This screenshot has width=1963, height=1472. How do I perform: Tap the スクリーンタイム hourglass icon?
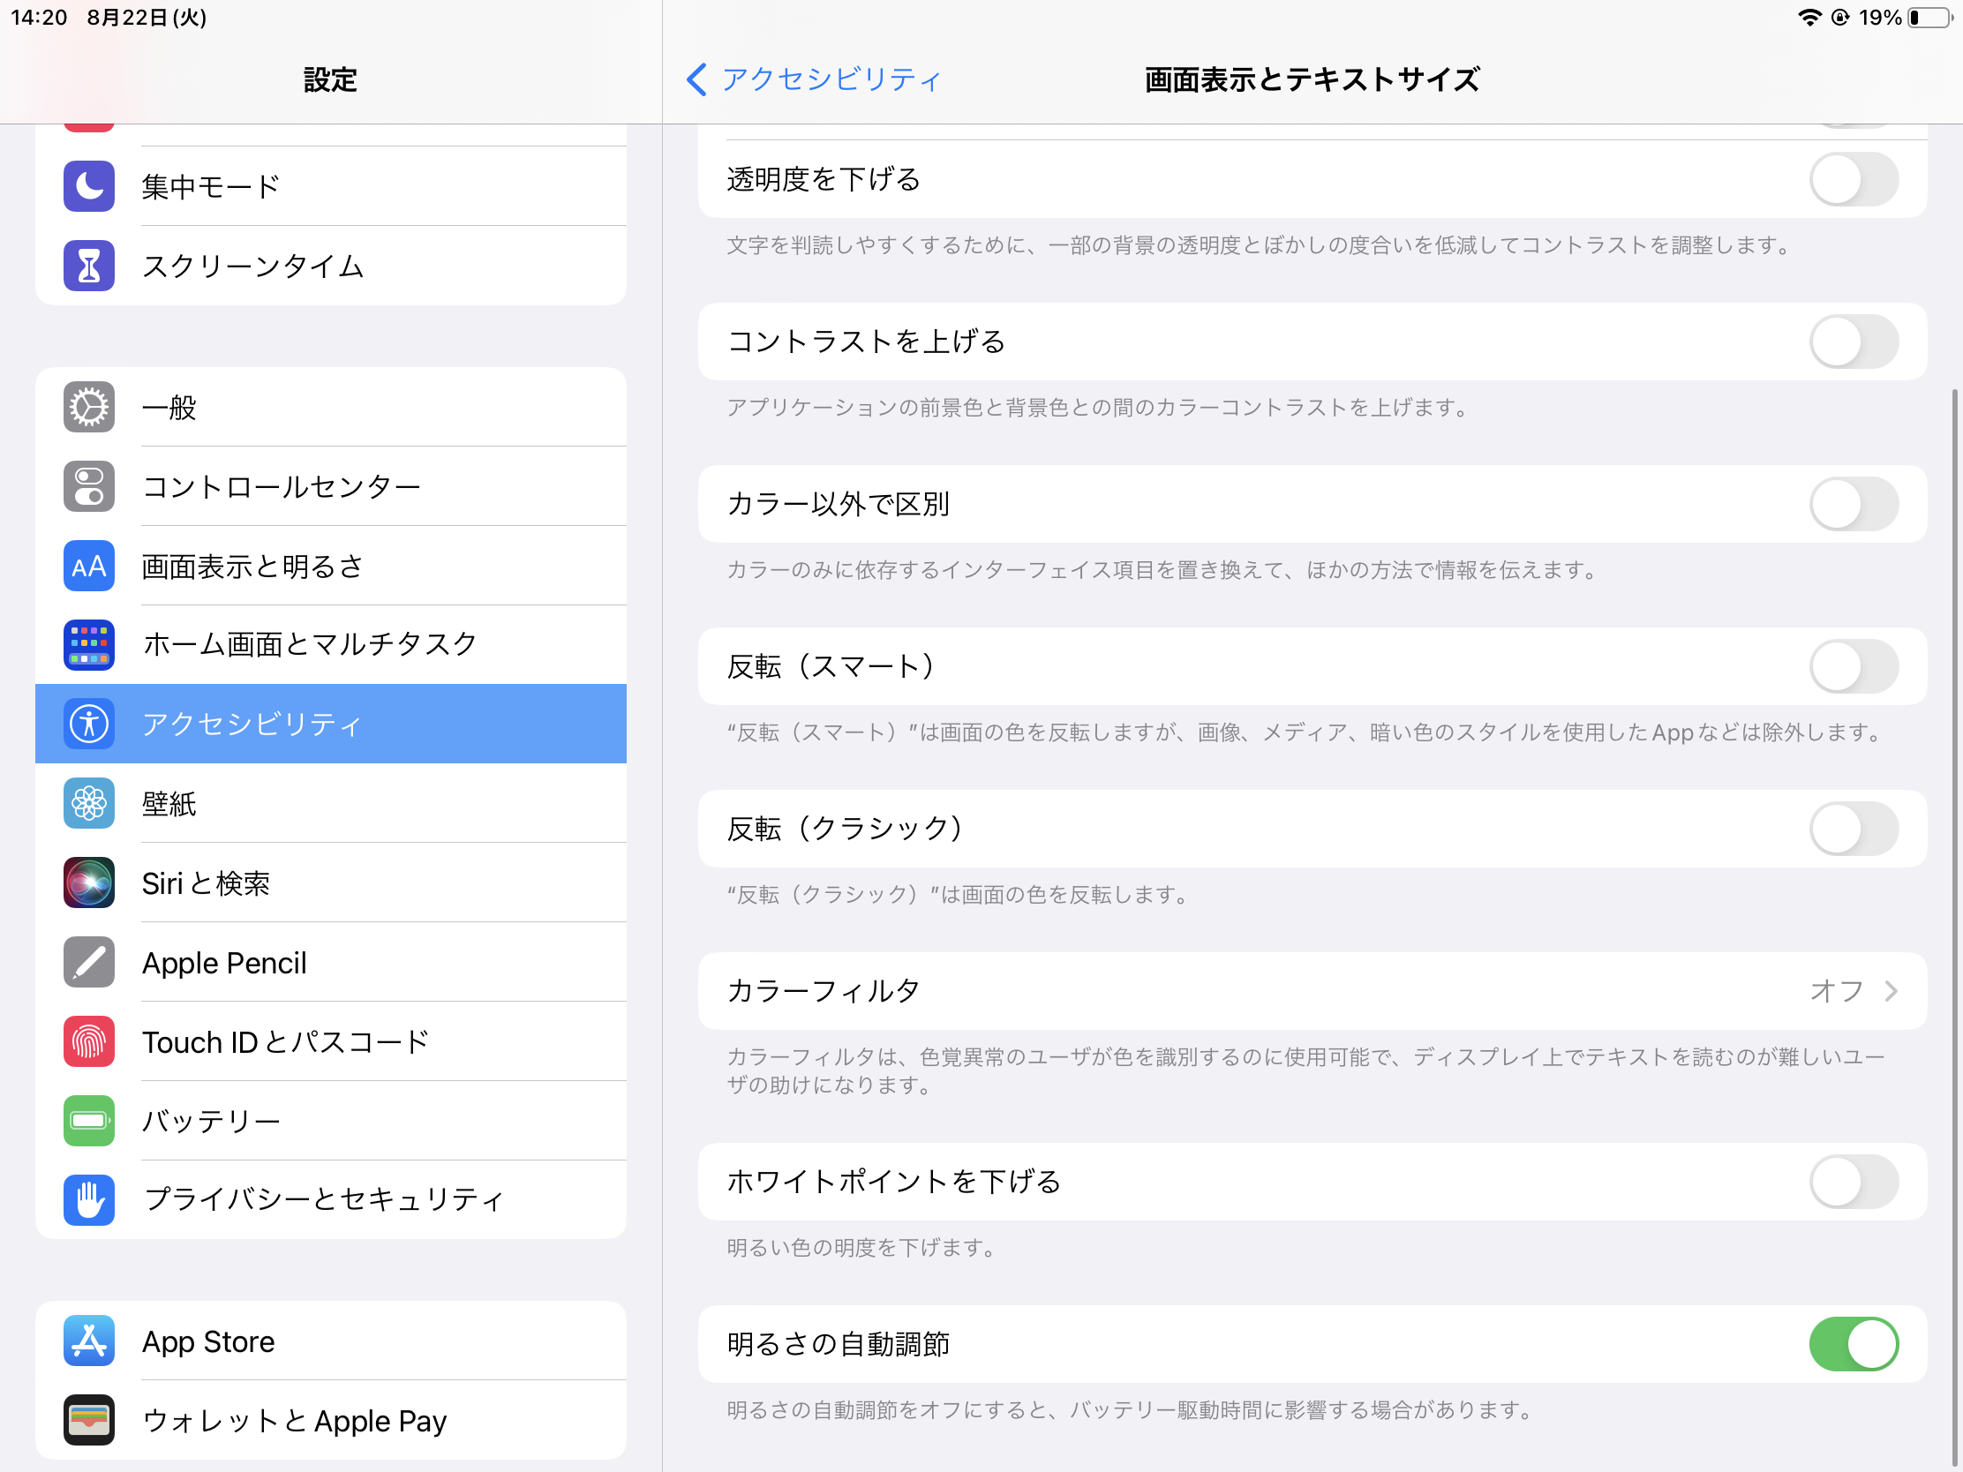coord(89,267)
